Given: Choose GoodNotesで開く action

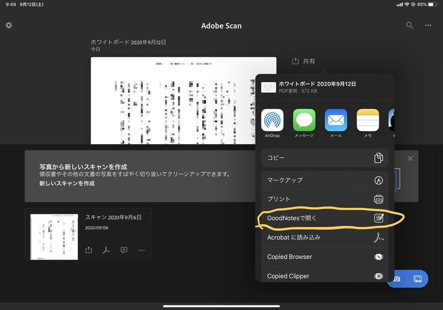Looking at the screenshot, I should point(324,218).
